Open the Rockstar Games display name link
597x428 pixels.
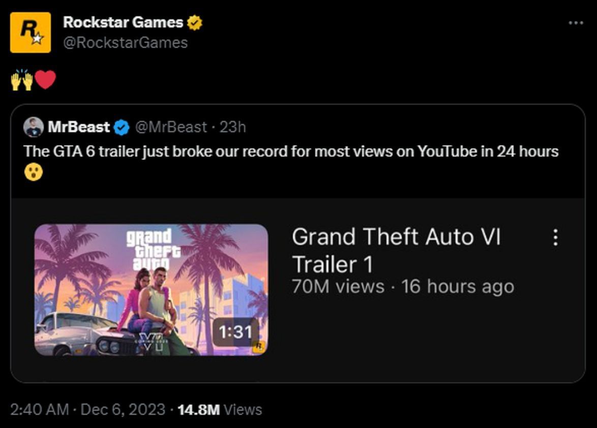click(123, 22)
